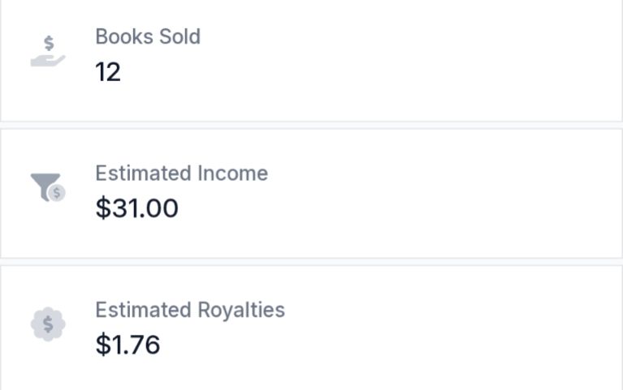Click the open hand shape under dollar
Screen dimensions: 623x390
pos(48,60)
